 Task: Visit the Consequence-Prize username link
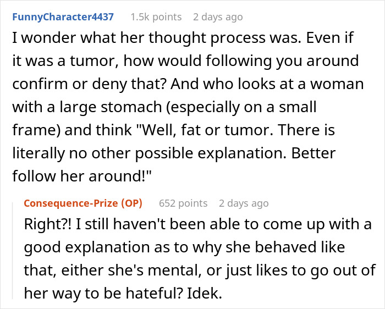71,203
